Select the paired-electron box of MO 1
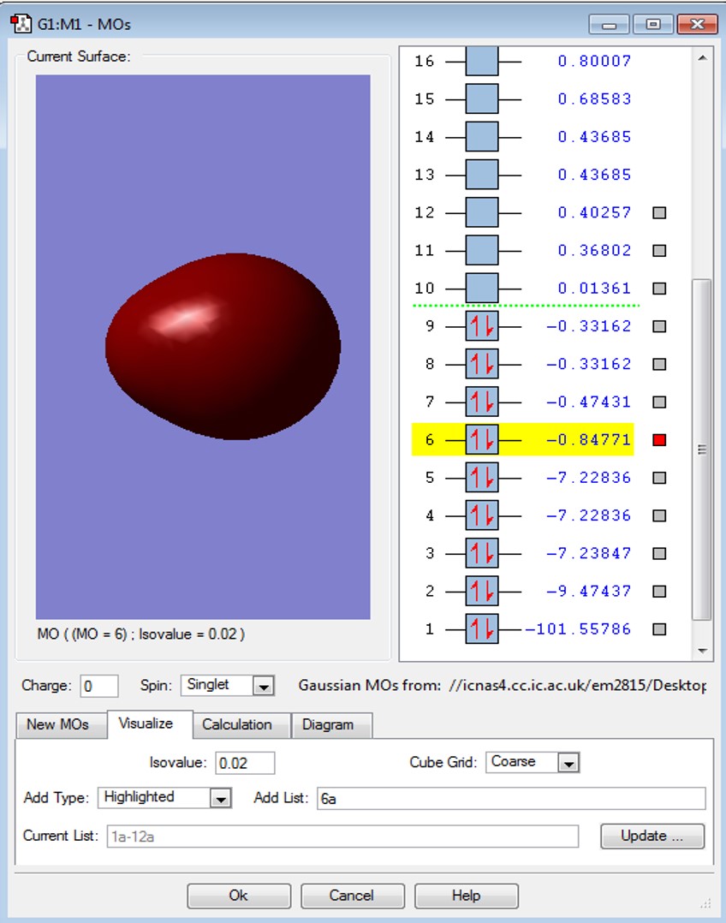Image resolution: width=726 pixels, height=923 pixels. click(x=482, y=628)
